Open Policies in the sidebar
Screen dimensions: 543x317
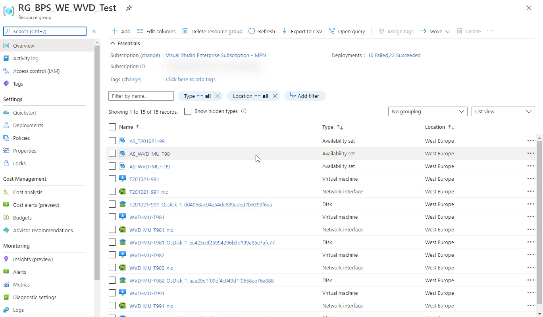pyautogui.click(x=21, y=138)
